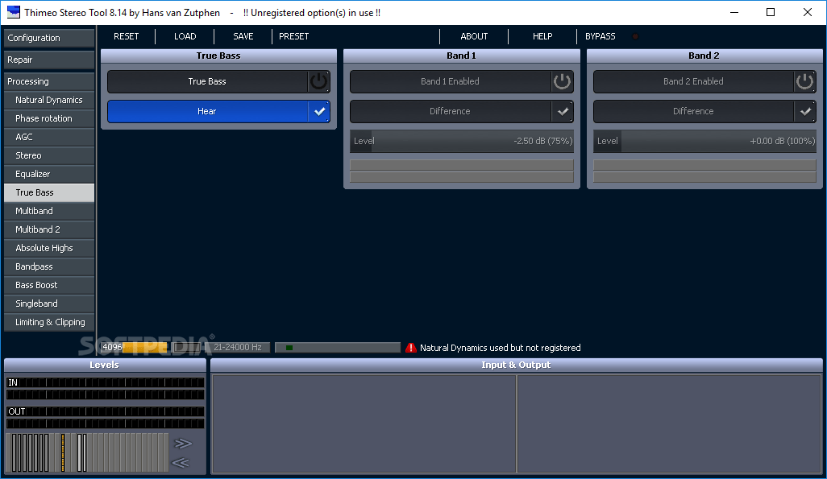Toggle Band 2 Difference checkmark
This screenshot has height=479, width=827.
point(805,112)
